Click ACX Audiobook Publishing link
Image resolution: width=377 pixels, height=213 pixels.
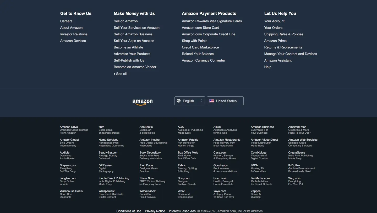(x=190, y=130)
